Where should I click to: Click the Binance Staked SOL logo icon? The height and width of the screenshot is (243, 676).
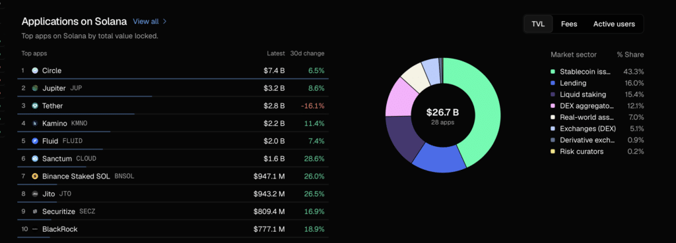pos(35,176)
